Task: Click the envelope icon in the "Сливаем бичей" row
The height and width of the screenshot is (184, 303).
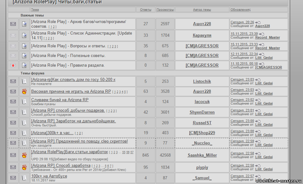Action: [x=13, y=101]
